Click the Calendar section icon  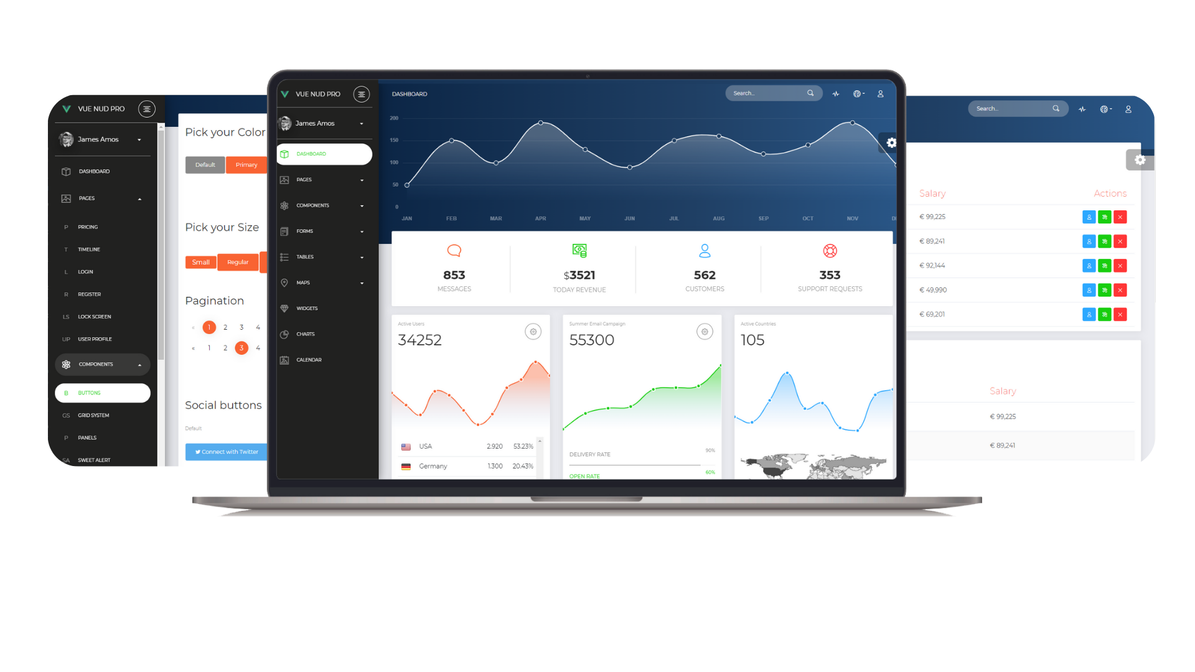click(x=284, y=358)
